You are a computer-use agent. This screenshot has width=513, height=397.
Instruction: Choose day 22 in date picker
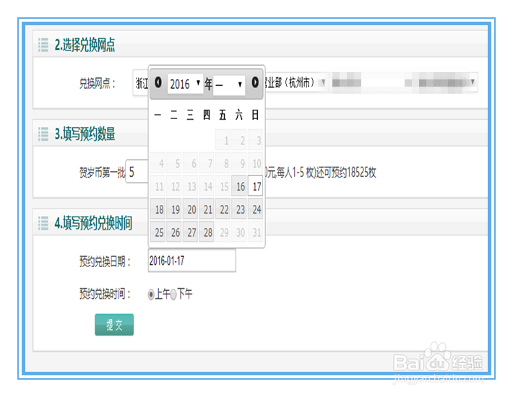pos(224,209)
